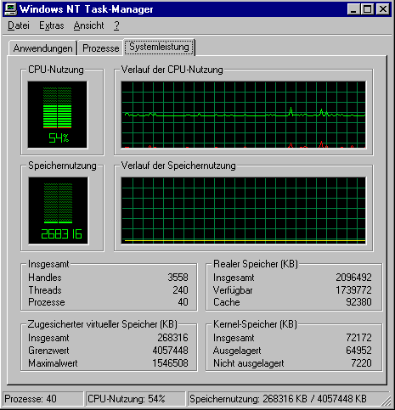Click the Prozesse: 40 status bar field
This screenshot has height=410, width=395.
(x=43, y=399)
